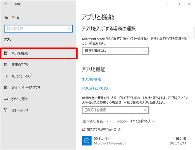This screenshot has height=150, width=195.
Task: Click the 3D ビューアー app icon
Action: tap(87, 141)
